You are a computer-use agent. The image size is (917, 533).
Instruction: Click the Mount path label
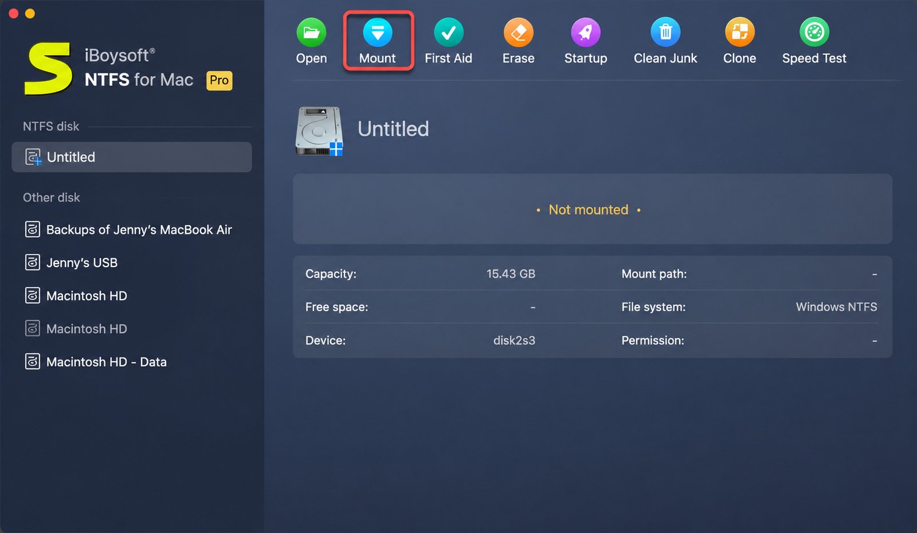click(654, 274)
